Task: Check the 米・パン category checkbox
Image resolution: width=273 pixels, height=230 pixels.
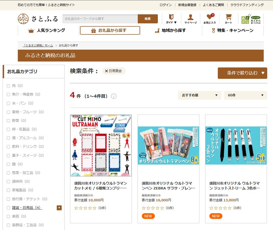Action: (x=8, y=103)
